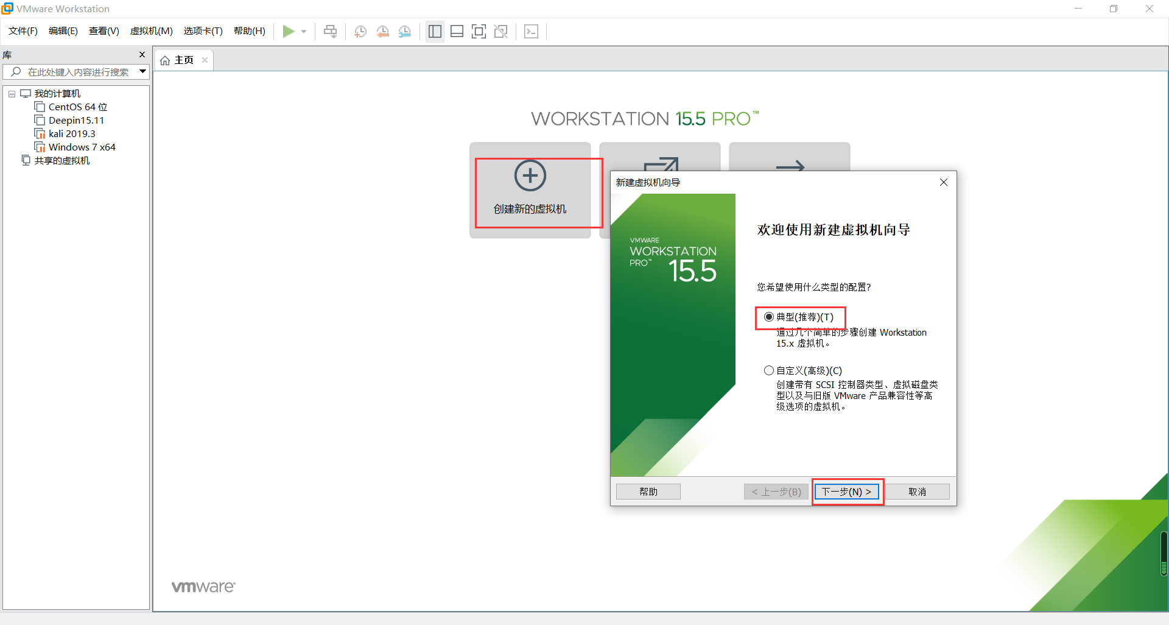Open the 查看(V) menu

(x=104, y=31)
